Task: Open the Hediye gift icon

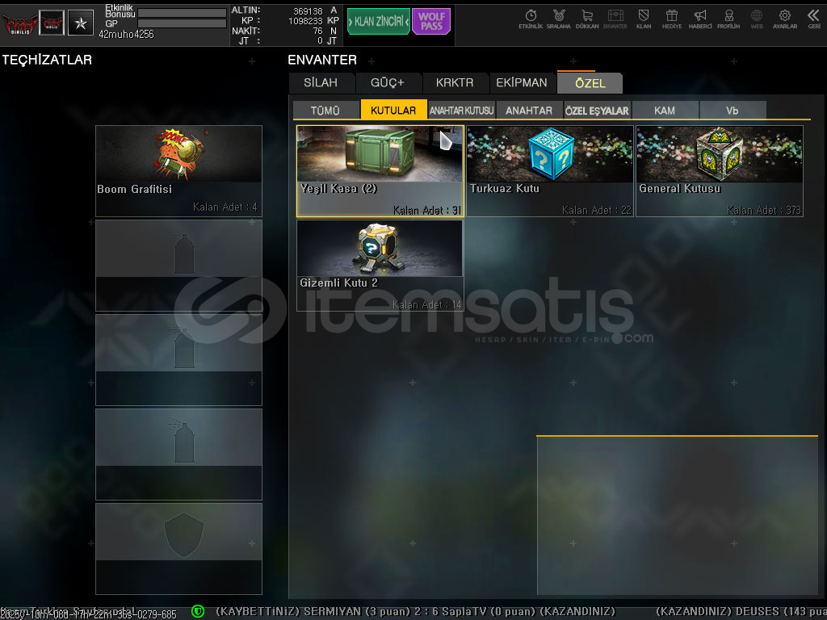Action: [672, 19]
